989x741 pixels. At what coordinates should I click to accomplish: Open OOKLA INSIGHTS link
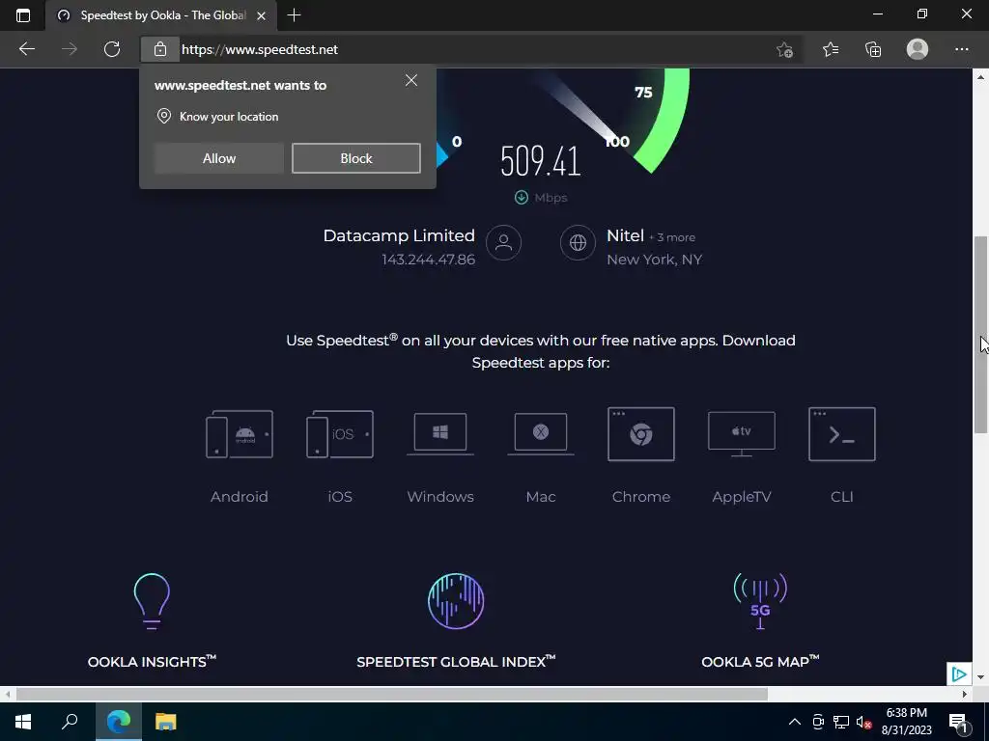coord(152,661)
